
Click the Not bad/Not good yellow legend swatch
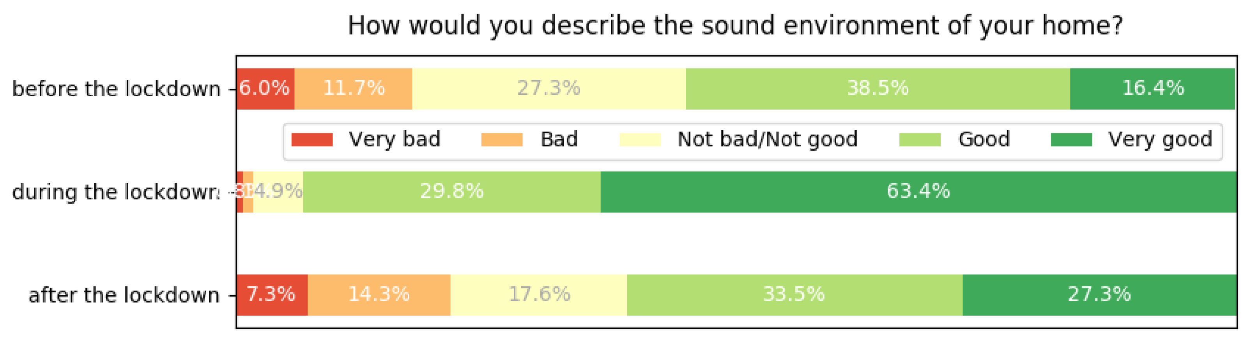point(640,140)
